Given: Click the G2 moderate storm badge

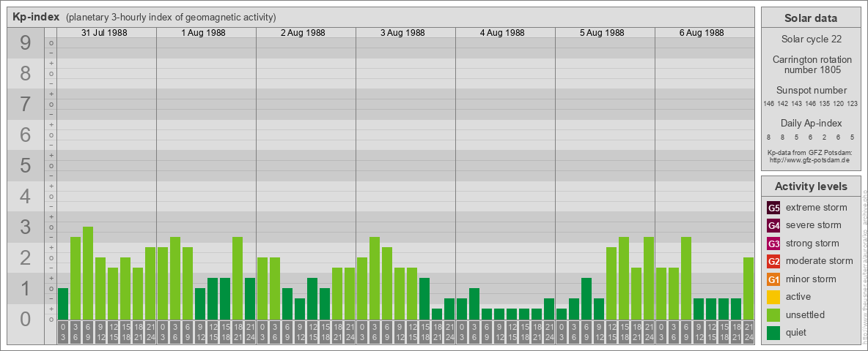Looking at the screenshot, I should (773, 262).
